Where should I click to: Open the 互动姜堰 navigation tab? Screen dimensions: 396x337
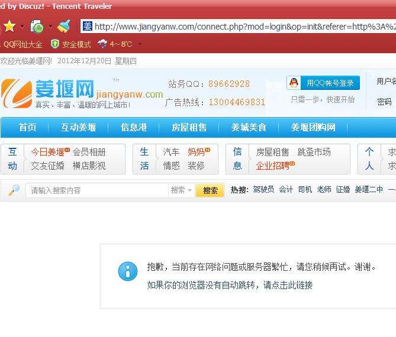78,127
